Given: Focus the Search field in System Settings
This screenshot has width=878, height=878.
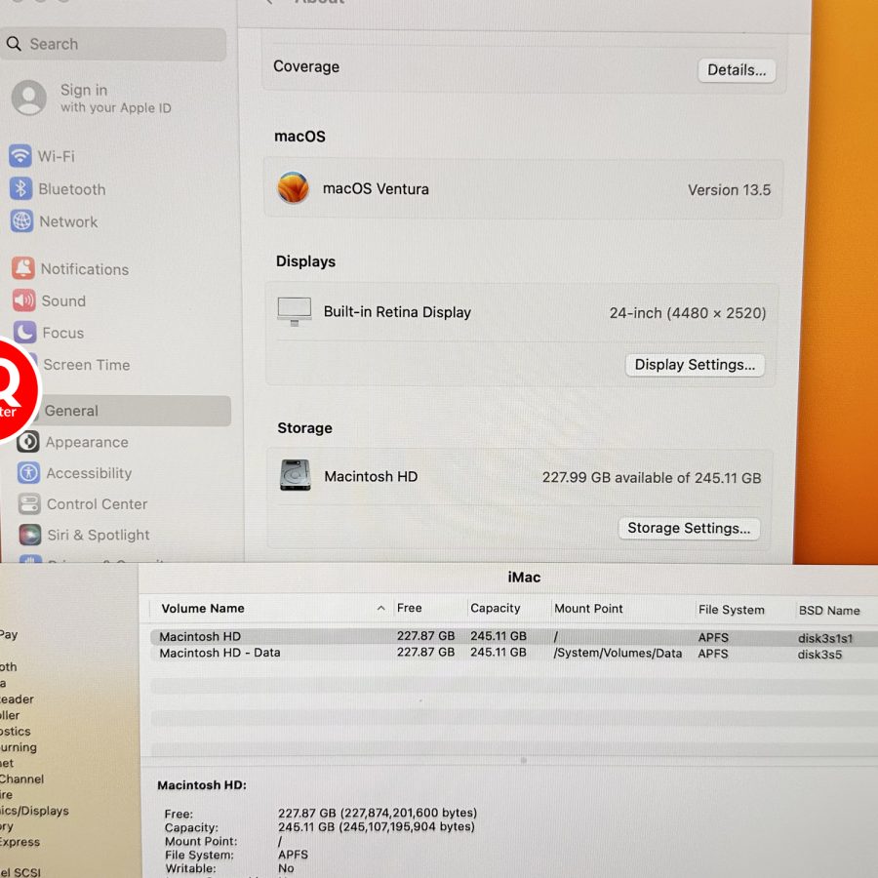Looking at the screenshot, I should click(x=114, y=44).
